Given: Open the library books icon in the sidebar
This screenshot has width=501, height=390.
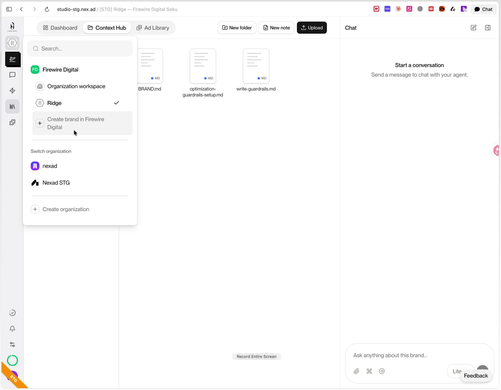Looking at the screenshot, I should click(x=13, y=107).
